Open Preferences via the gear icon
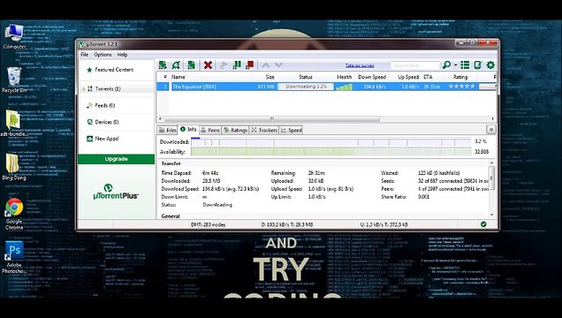 pyautogui.click(x=490, y=64)
